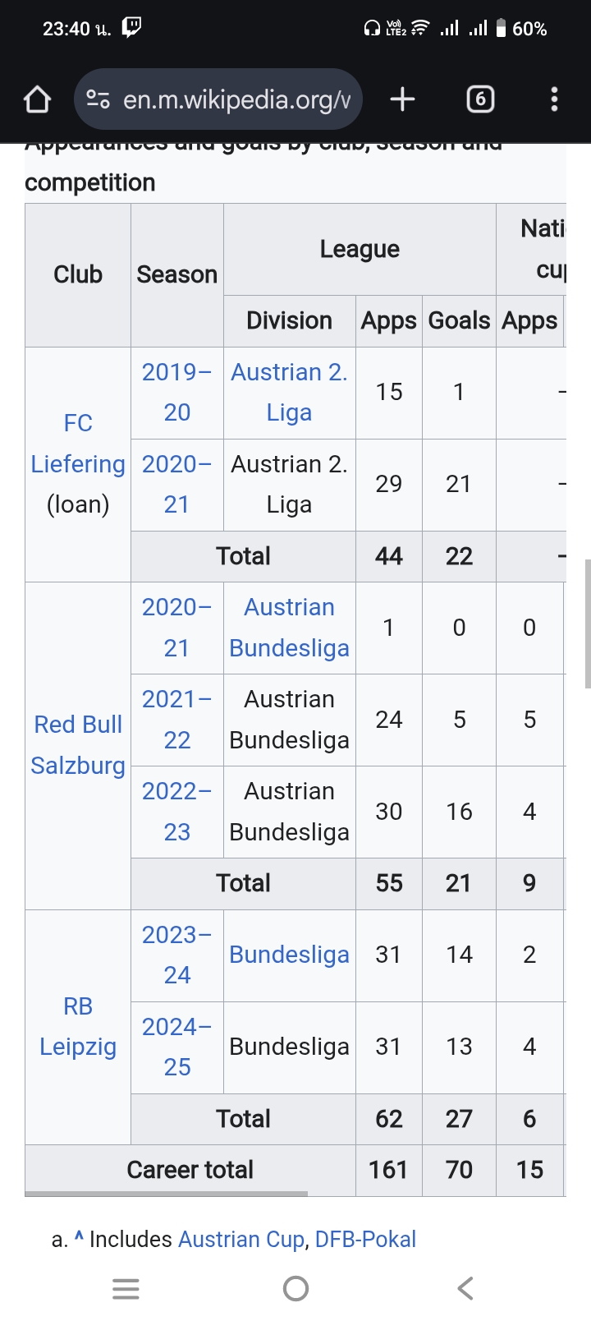Open the 2019–20 season link

[177, 392]
